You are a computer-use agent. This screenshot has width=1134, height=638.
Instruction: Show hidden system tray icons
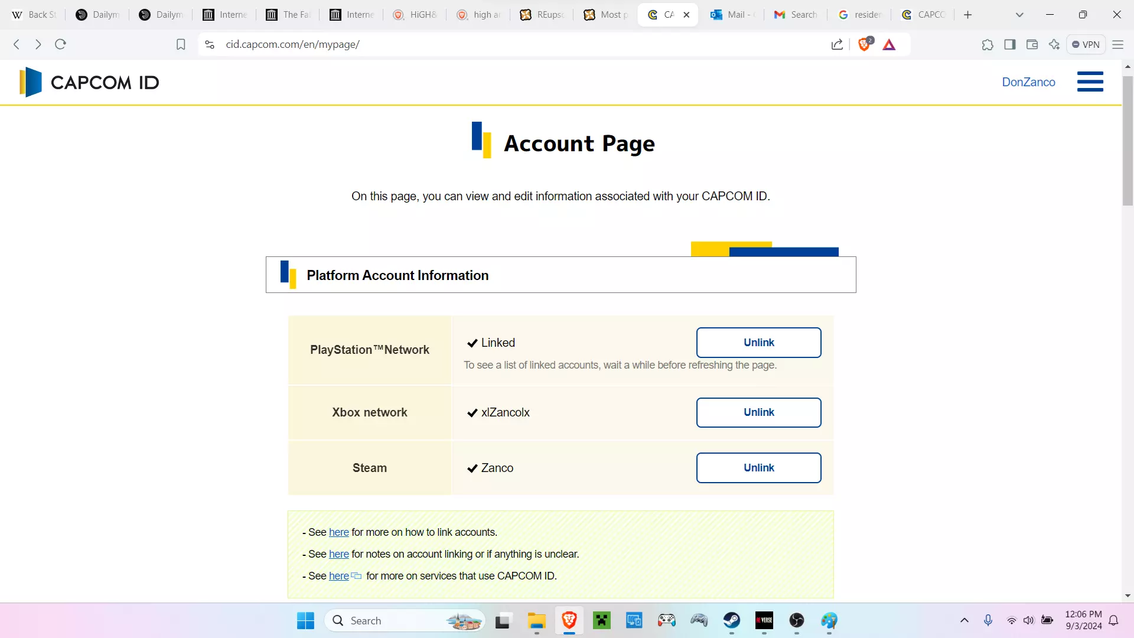pos(964,620)
